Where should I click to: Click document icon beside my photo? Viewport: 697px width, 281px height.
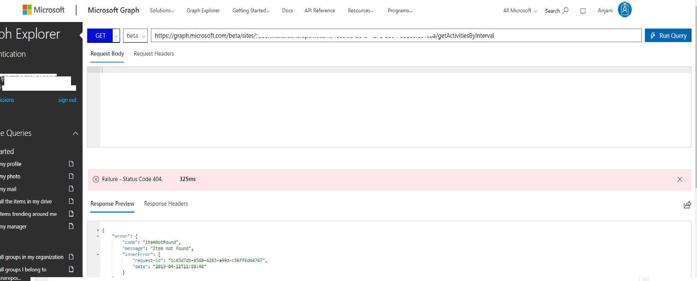(71, 176)
